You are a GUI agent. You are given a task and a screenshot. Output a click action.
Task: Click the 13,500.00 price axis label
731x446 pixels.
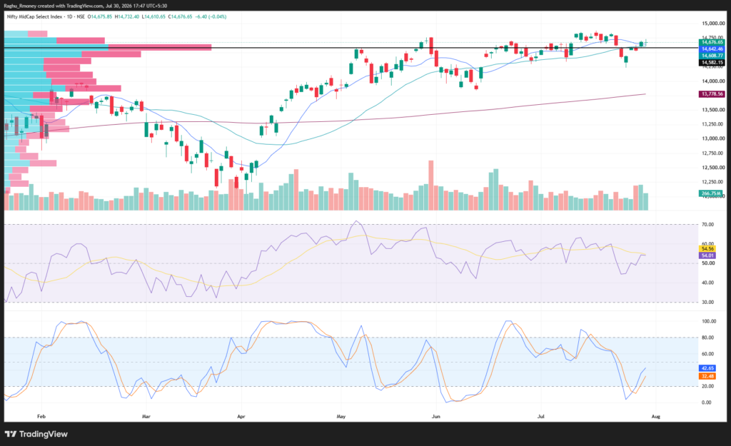click(x=713, y=110)
